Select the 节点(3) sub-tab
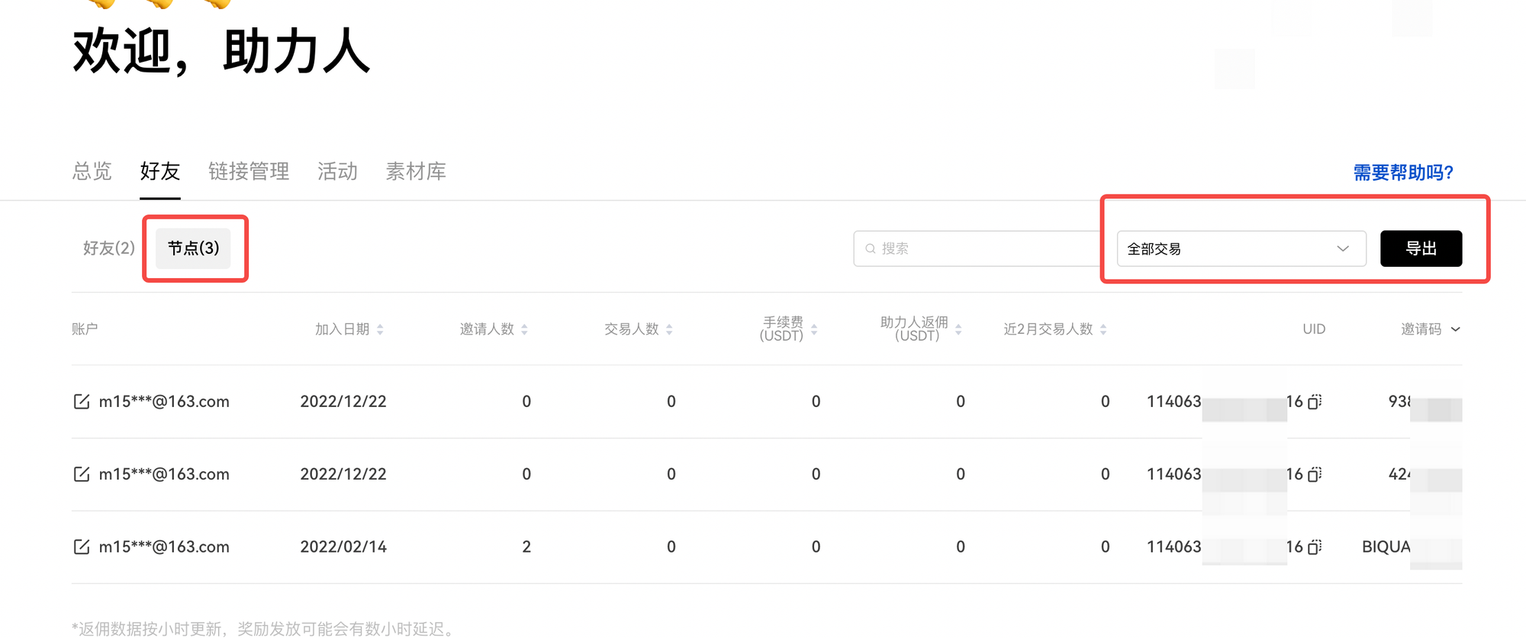This screenshot has width=1526, height=638. pyautogui.click(x=193, y=248)
